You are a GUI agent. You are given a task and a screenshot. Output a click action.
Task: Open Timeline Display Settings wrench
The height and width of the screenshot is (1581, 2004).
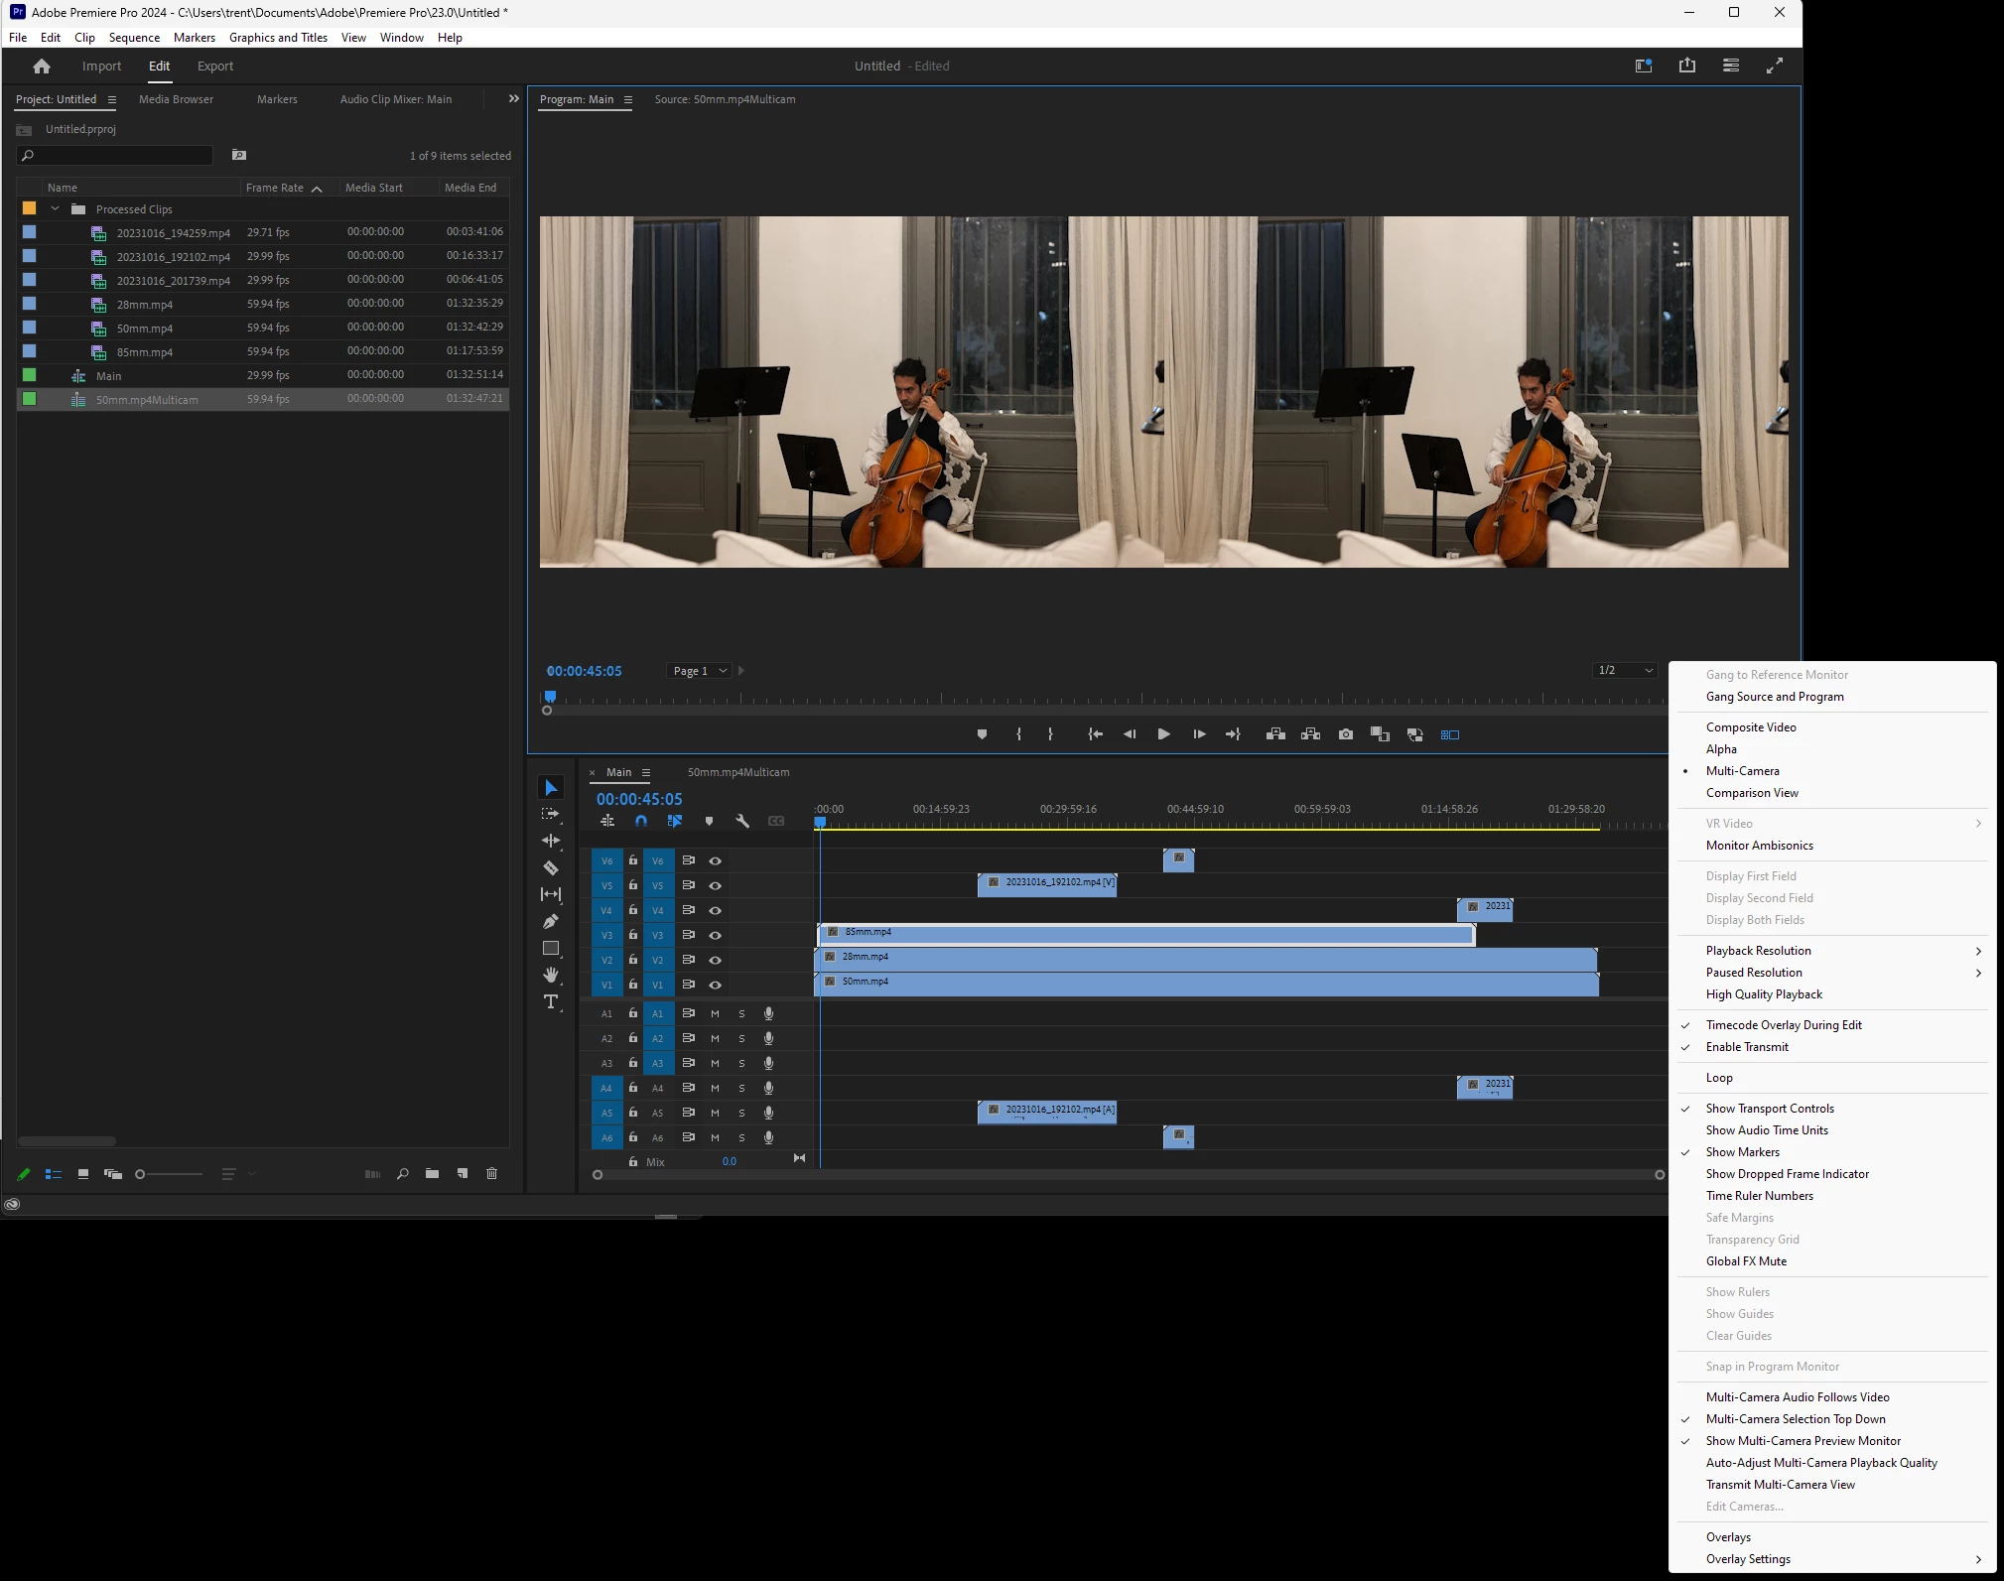741,821
